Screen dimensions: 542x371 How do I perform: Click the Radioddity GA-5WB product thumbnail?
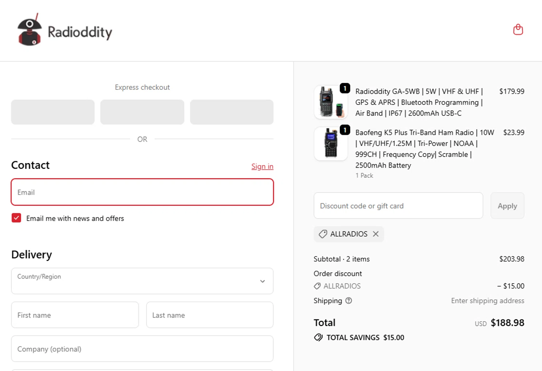coord(331,102)
